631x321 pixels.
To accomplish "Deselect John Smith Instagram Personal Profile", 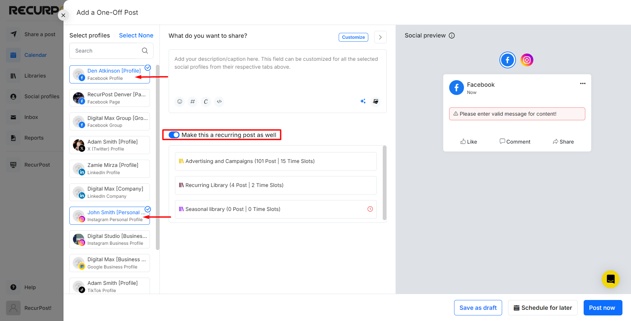I will pyautogui.click(x=109, y=216).
